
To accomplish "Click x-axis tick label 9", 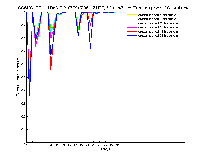I will point(51,145).
